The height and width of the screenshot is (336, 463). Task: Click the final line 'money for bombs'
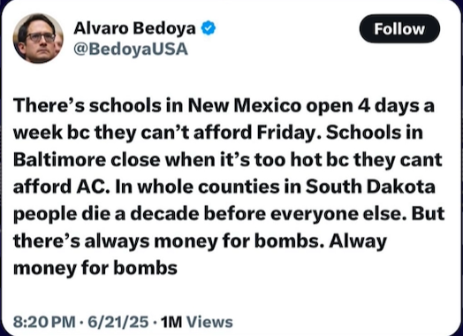coord(95,269)
